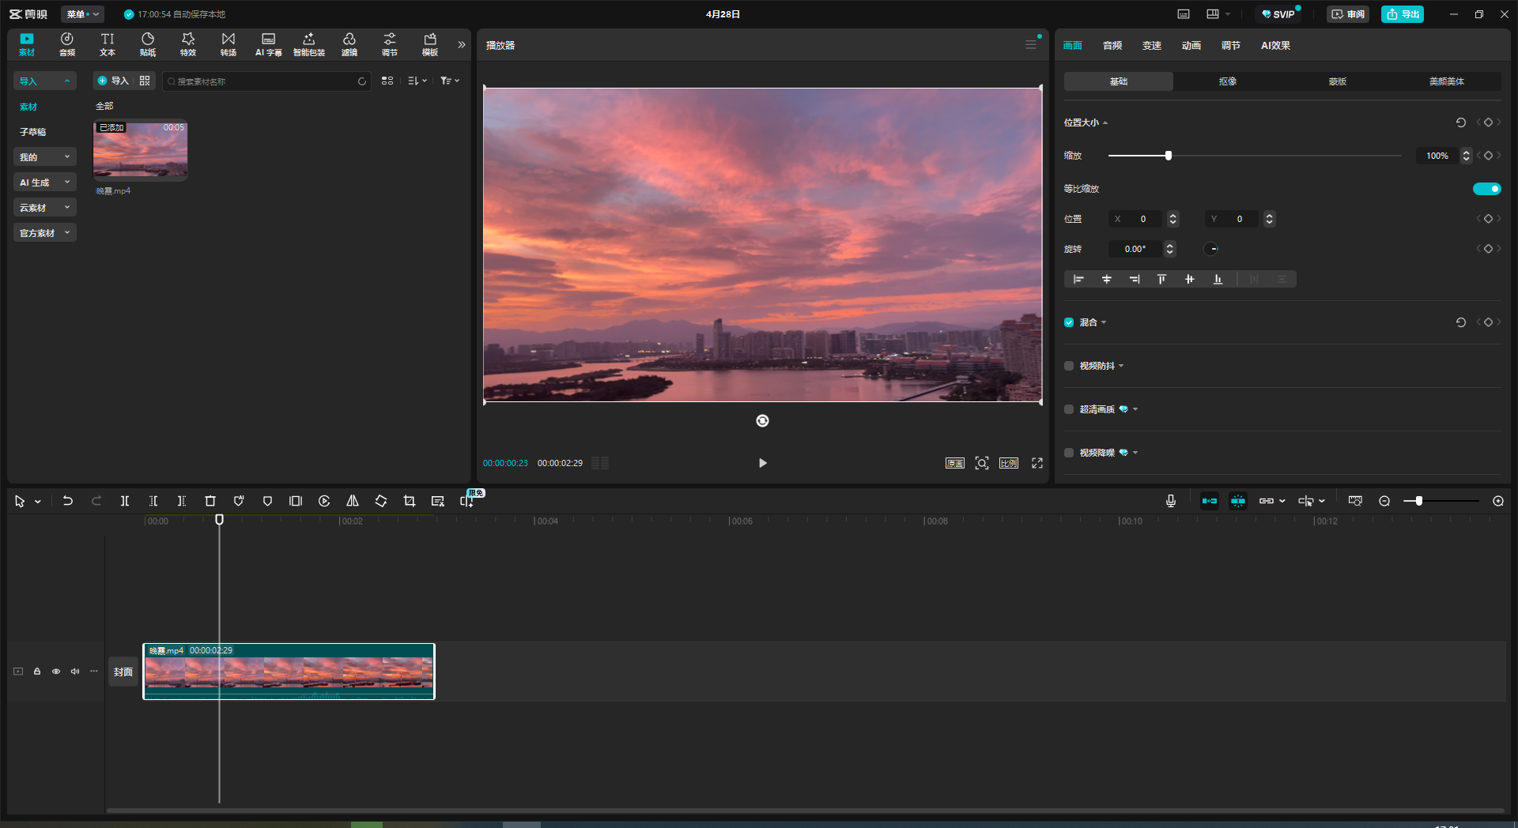Toggle the 等比缩放 uniform scale switch

coord(1486,189)
